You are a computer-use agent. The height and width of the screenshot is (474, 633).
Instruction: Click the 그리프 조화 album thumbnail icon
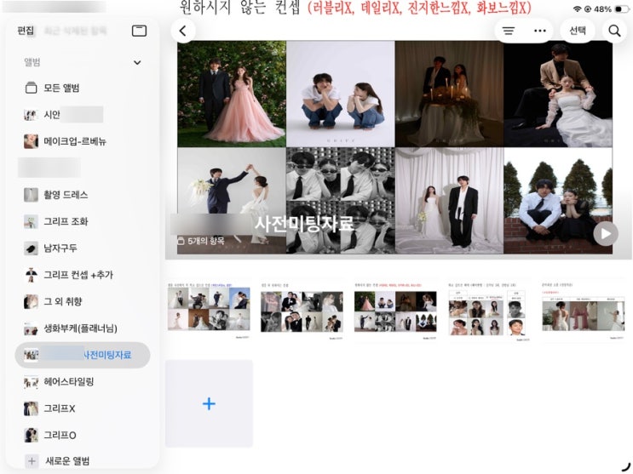(31, 221)
